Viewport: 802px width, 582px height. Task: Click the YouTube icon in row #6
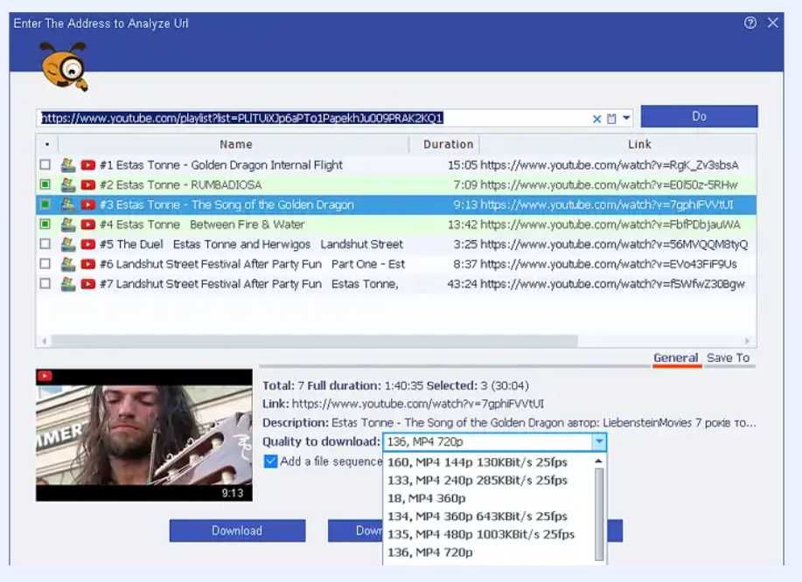tap(88, 264)
